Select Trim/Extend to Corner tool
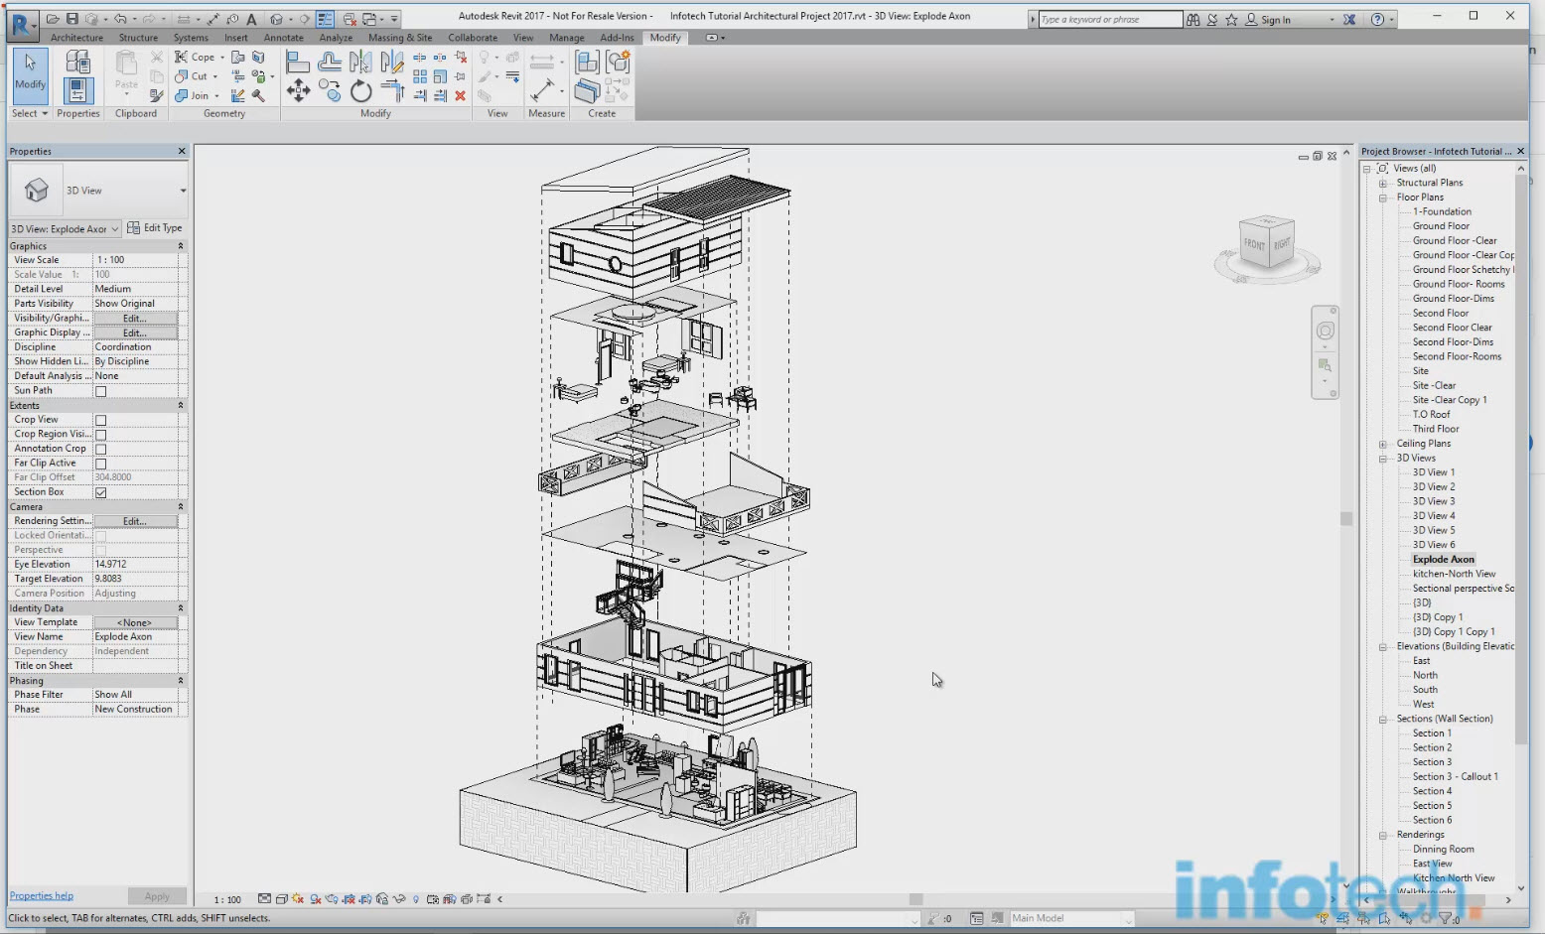This screenshot has height=934, width=1545. tap(393, 91)
